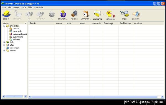The height and width of the screenshot is (105, 166).
Task: Click the grayed-out Resume toolbar icon
Action: tap(18, 14)
